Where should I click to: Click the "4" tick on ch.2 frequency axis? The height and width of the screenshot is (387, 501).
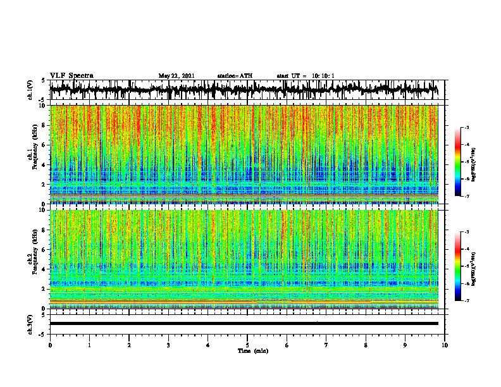(44, 269)
